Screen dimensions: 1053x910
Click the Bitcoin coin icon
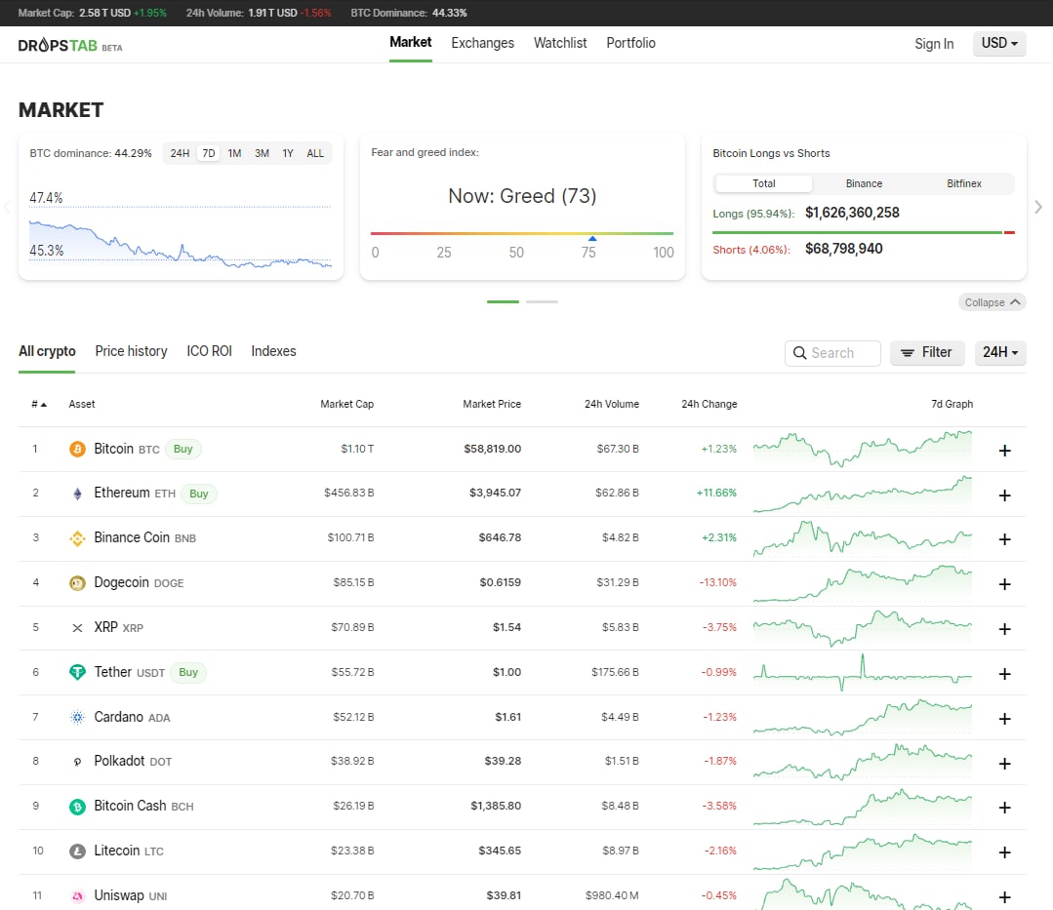click(77, 449)
